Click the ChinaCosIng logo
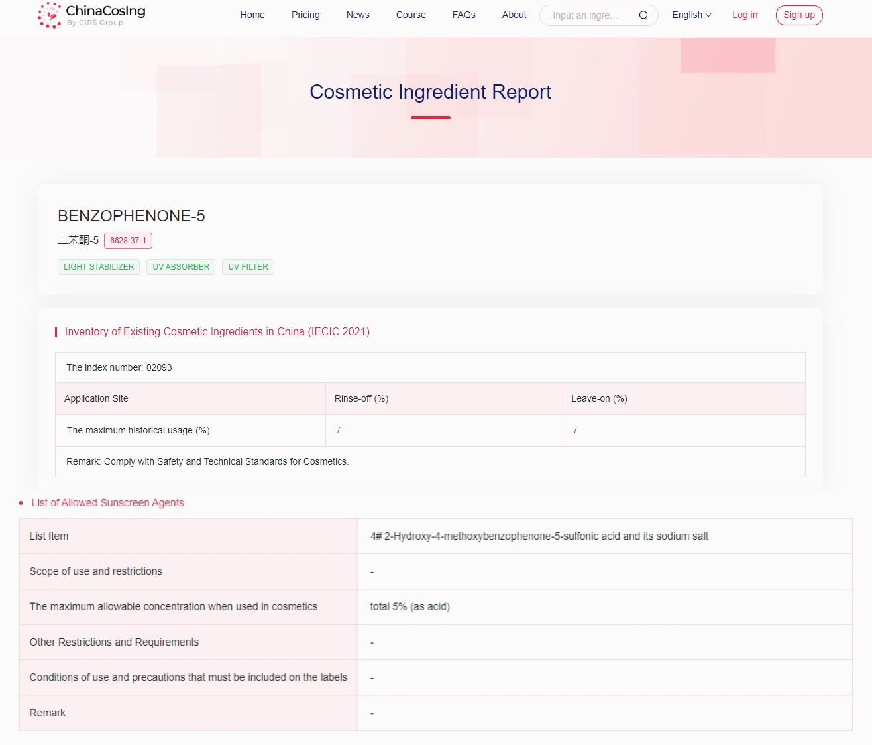 pos(91,15)
